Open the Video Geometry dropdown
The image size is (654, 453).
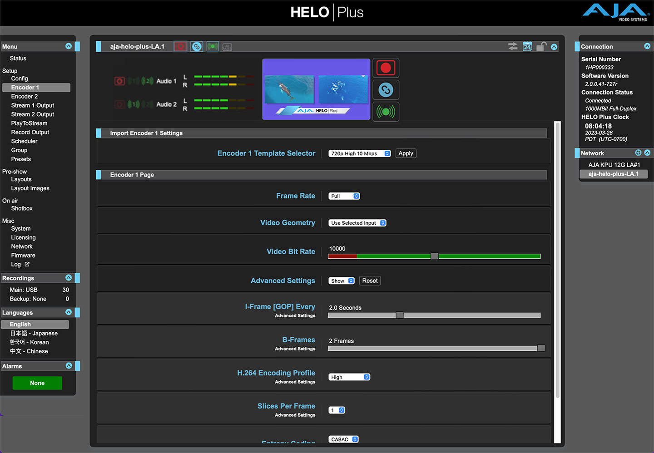click(357, 223)
